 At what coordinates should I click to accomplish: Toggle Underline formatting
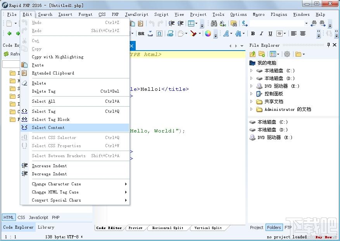[270, 34]
